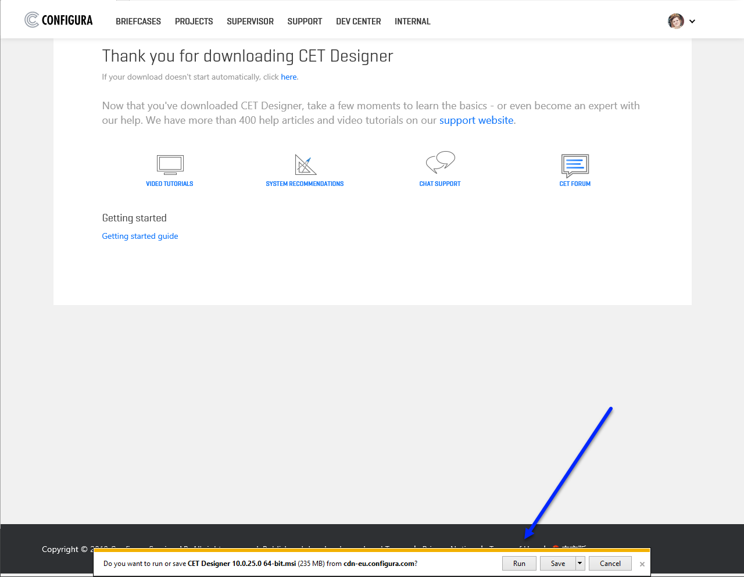This screenshot has width=744, height=577.
Task: Cancel the CET Designer download
Action: coord(610,563)
